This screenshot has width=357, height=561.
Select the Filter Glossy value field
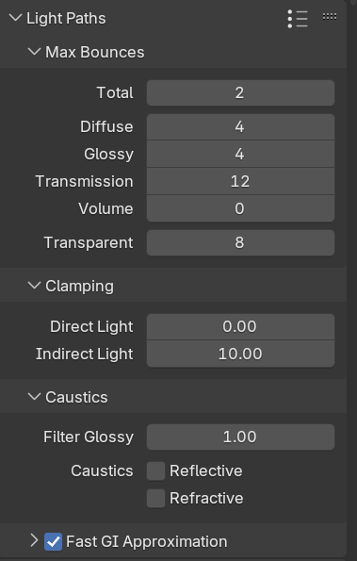pos(240,437)
